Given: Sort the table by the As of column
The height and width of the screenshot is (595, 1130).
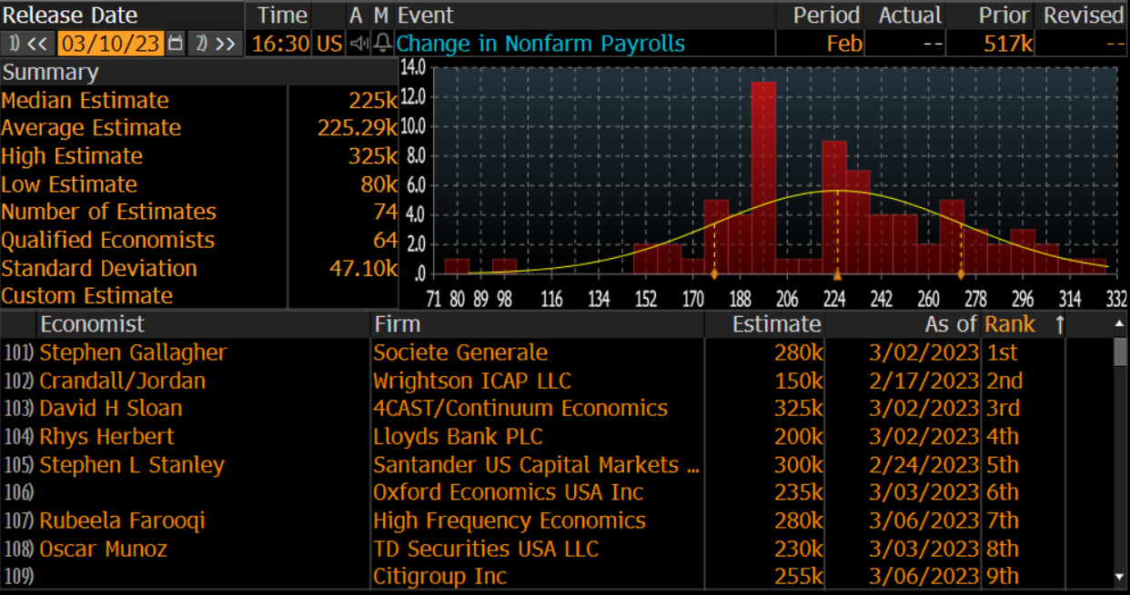Looking at the screenshot, I should click(x=951, y=324).
